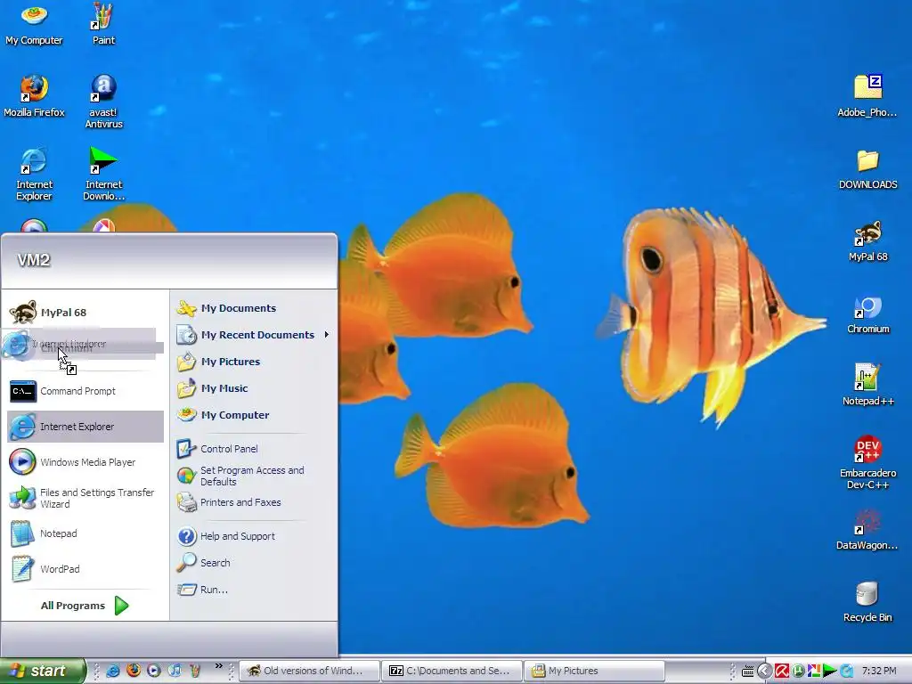
Task: Open Mozilla Firefox desktop shortcut
Action: (x=34, y=96)
